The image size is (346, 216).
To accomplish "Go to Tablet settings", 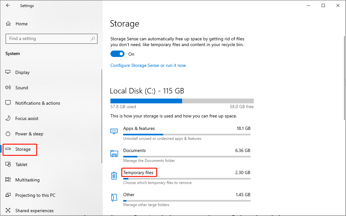I will 21,164.
